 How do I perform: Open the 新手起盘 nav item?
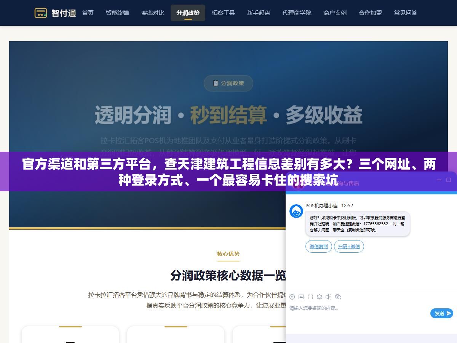point(259,13)
